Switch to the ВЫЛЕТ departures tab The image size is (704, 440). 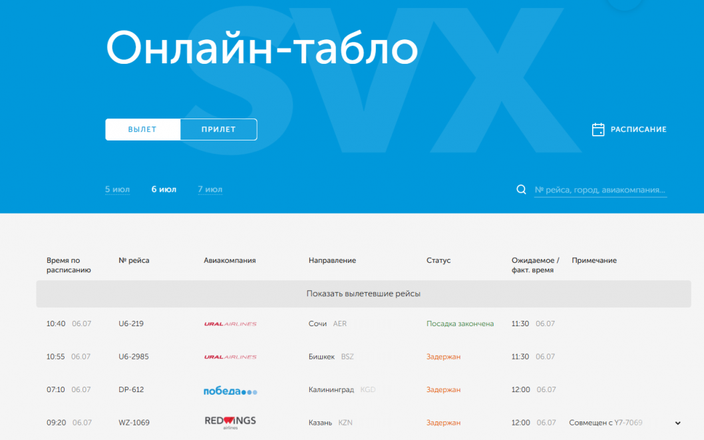point(143,129)
